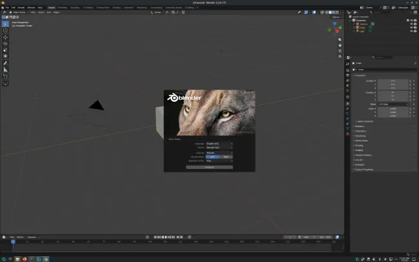
Task: Expand the Visibility panel in properties
Action: tap(359, 150)
